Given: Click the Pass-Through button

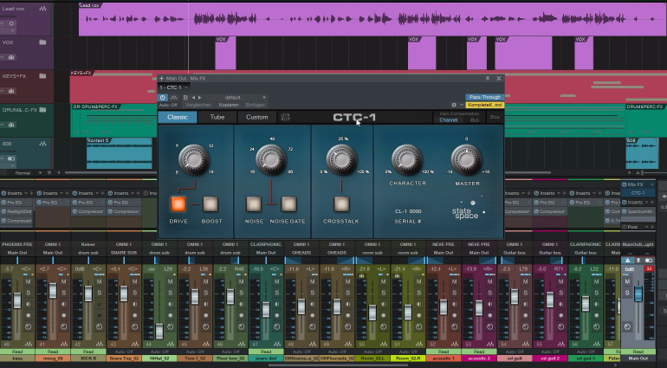Looking at the screenshot, I should [x=485, y=97].
